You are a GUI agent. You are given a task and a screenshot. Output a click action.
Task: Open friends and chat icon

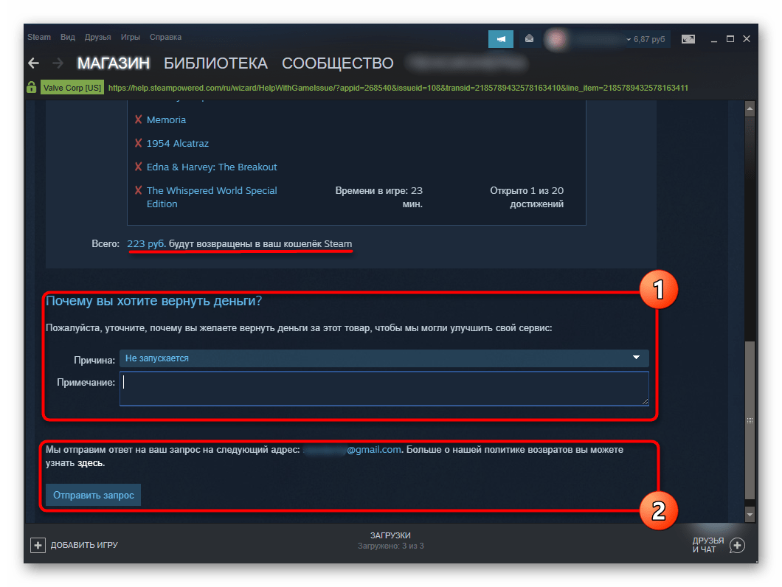tap(736, 545)
